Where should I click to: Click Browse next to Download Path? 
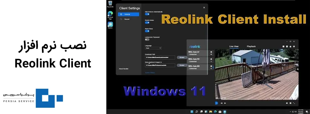pyautogui.click(x=182, y=57)
